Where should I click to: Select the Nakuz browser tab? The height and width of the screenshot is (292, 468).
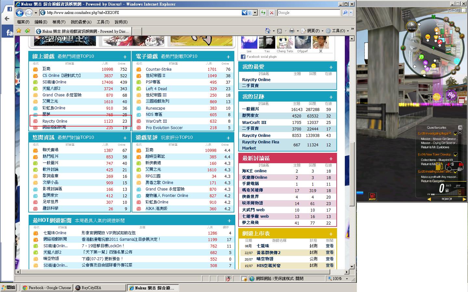click(x=83, y=31)
